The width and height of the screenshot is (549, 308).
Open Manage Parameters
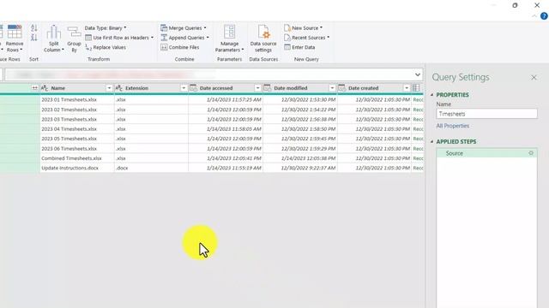[x=229, y=38]
